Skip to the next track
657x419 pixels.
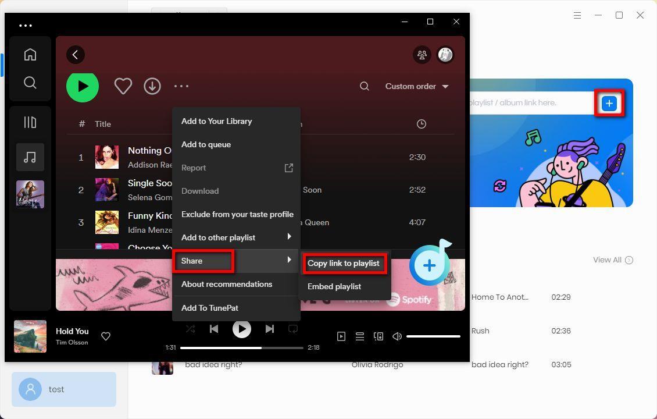(x=270, y=329)
